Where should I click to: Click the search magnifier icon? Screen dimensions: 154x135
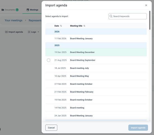[111, 16]
